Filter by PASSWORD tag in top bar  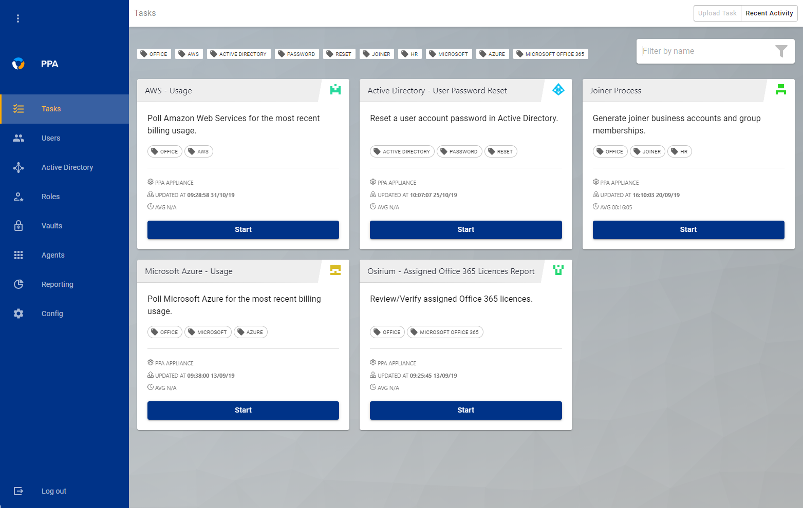coord(297,54)
